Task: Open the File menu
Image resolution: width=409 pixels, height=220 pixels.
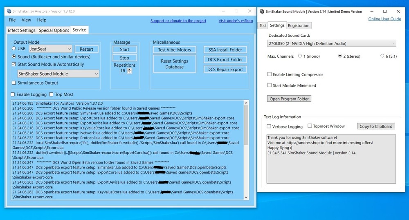Action: click(x=12, y=20)
